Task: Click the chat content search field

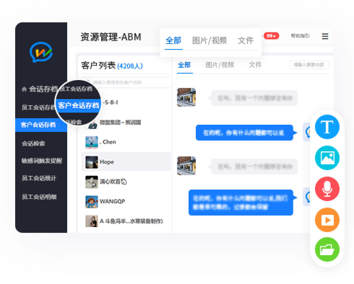Action: tap(309, 65)
